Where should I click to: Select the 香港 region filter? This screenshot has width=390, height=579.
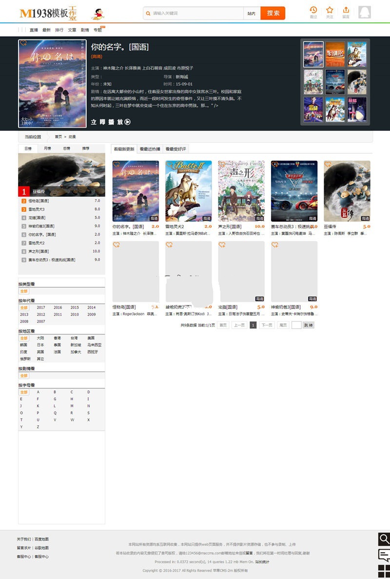58,338
